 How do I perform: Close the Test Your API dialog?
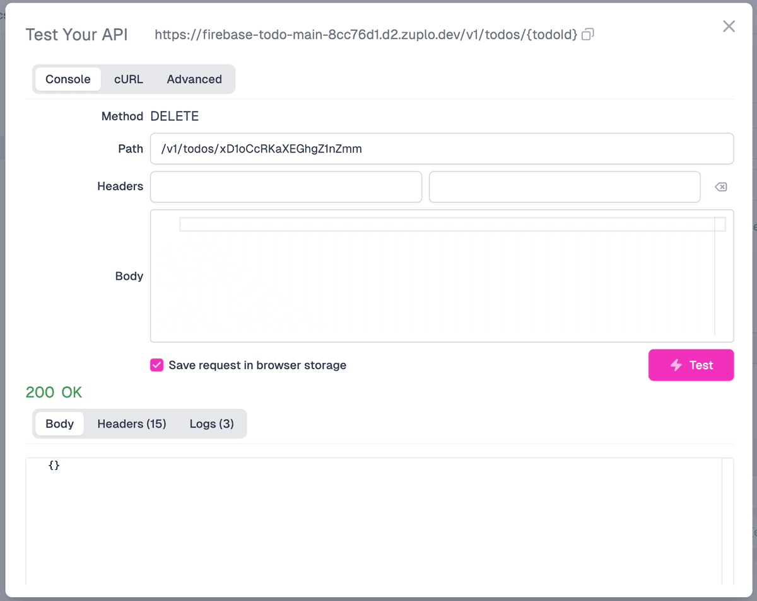point(729,26)
